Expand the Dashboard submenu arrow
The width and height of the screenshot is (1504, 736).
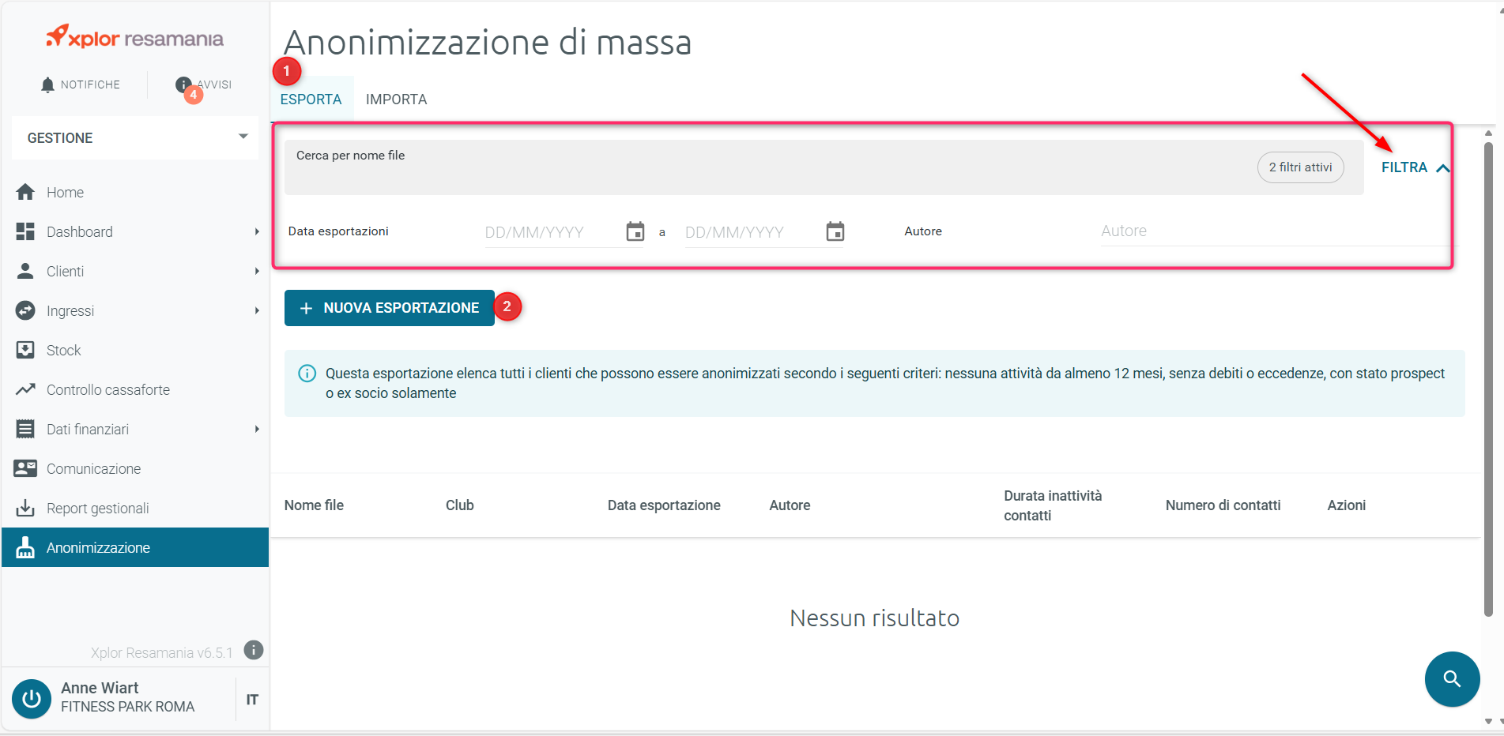tap(257, 231)
